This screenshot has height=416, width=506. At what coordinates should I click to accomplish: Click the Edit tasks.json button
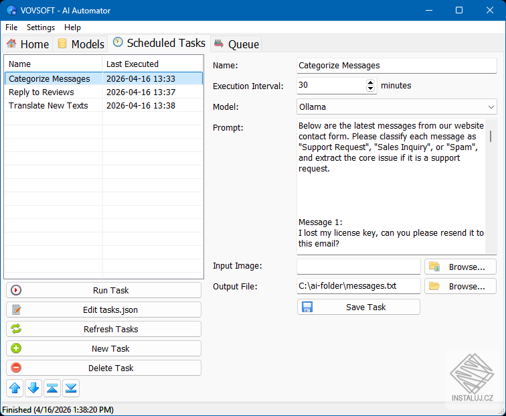104,309
